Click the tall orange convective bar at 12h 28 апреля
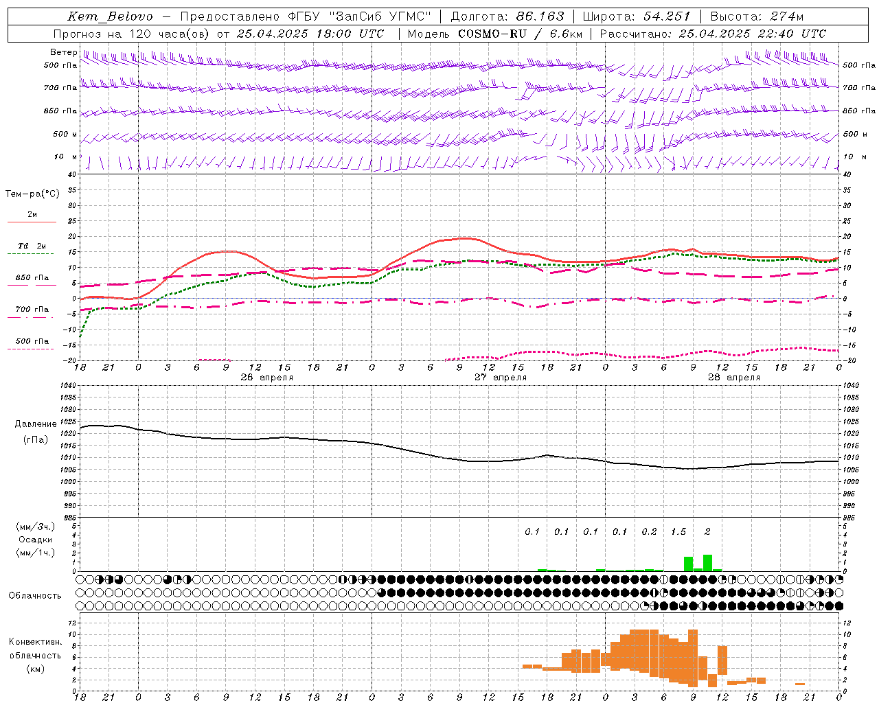Viewport: 879px width, 703px height. (722, 660)
